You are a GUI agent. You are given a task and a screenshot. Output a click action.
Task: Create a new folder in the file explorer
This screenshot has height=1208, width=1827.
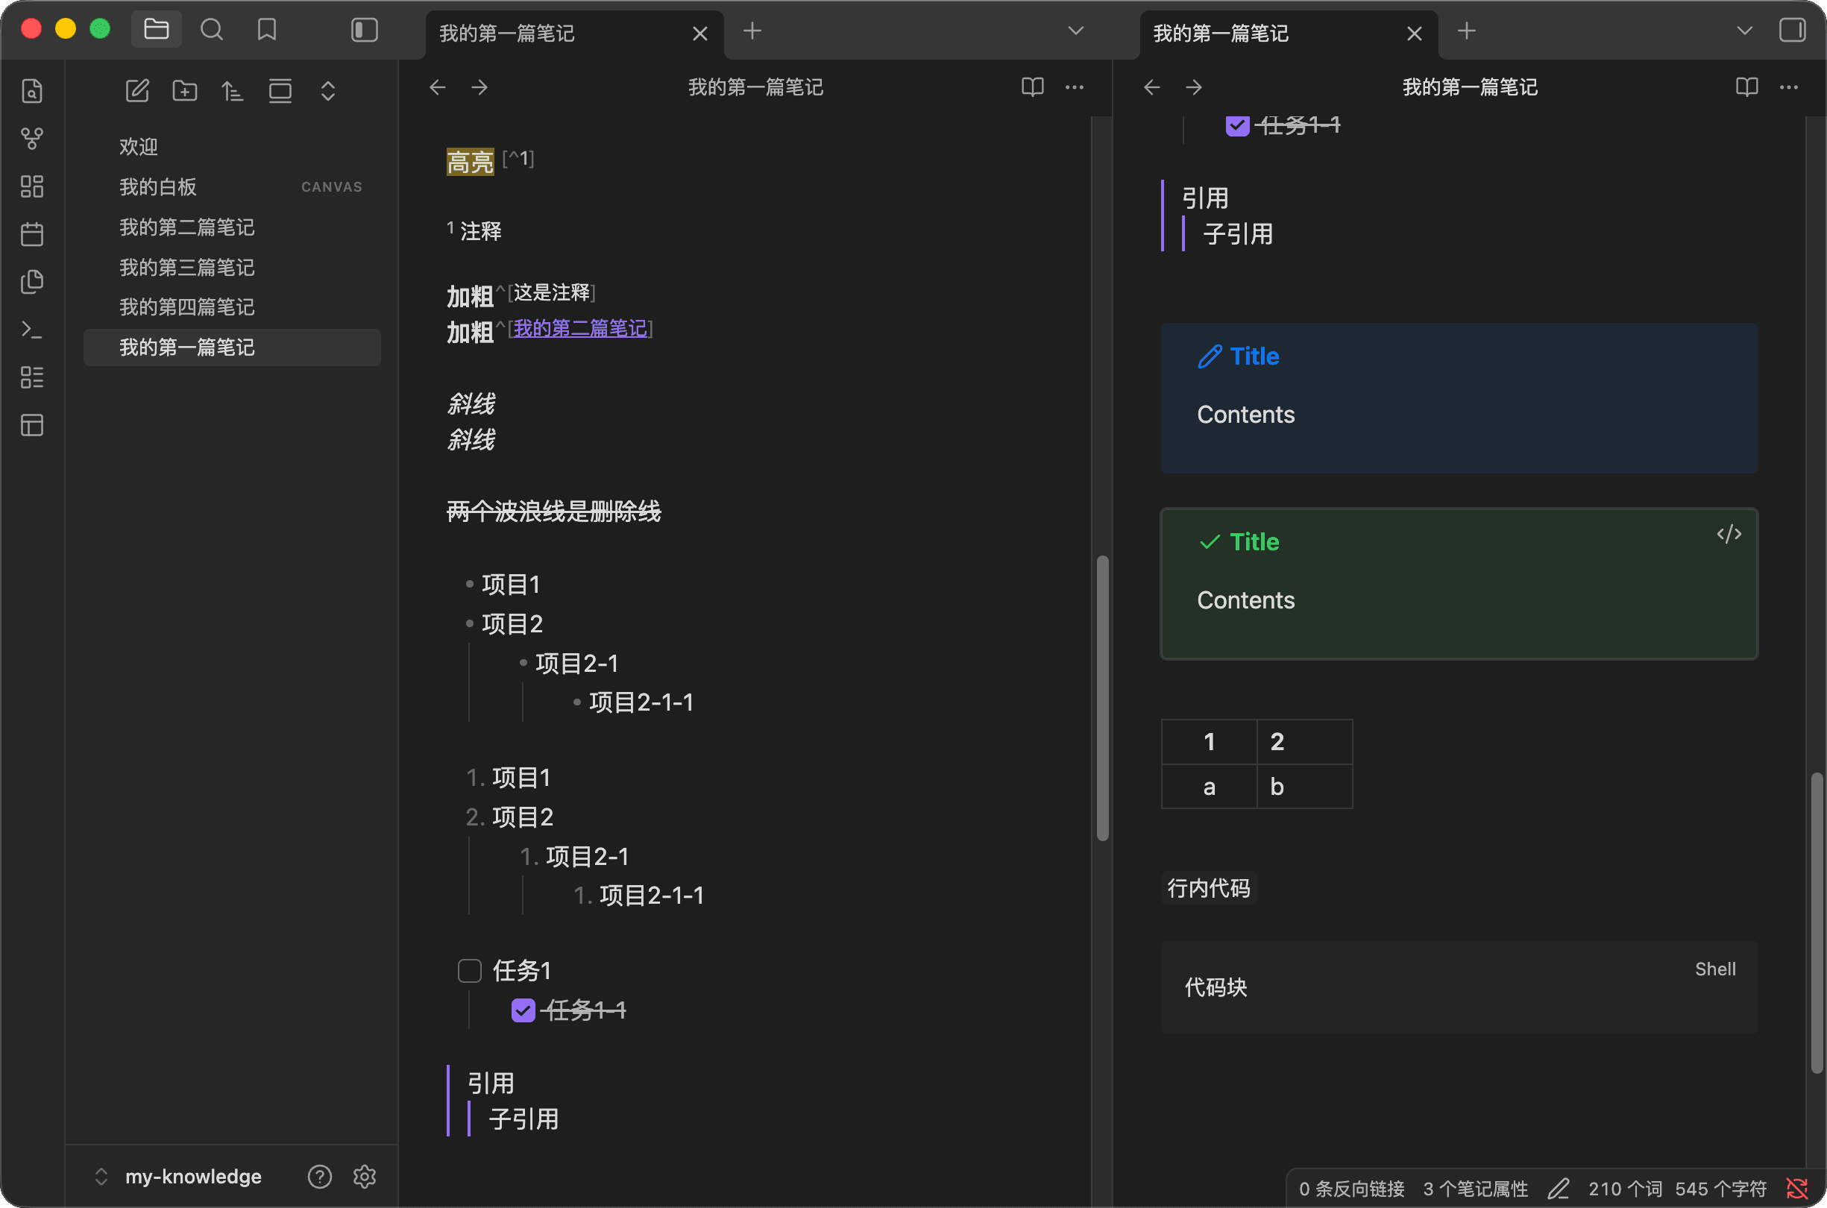(x=185, y=91)
